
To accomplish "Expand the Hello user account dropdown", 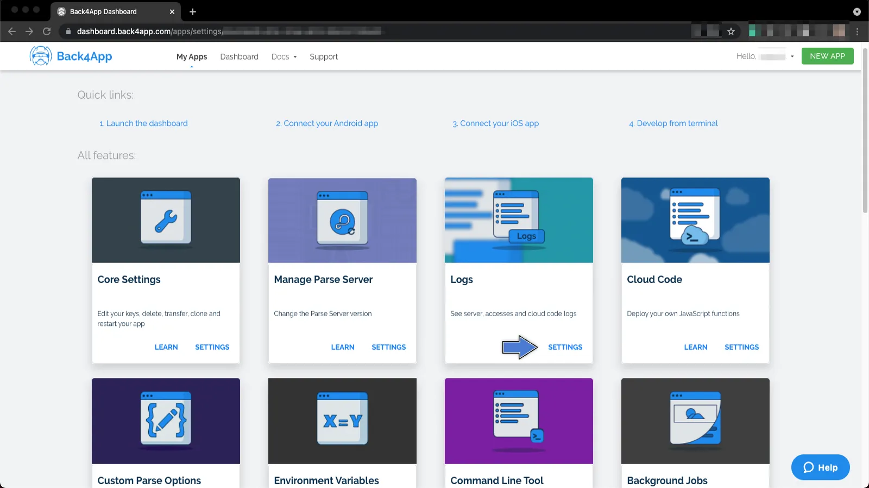I will tap(765, 56).
